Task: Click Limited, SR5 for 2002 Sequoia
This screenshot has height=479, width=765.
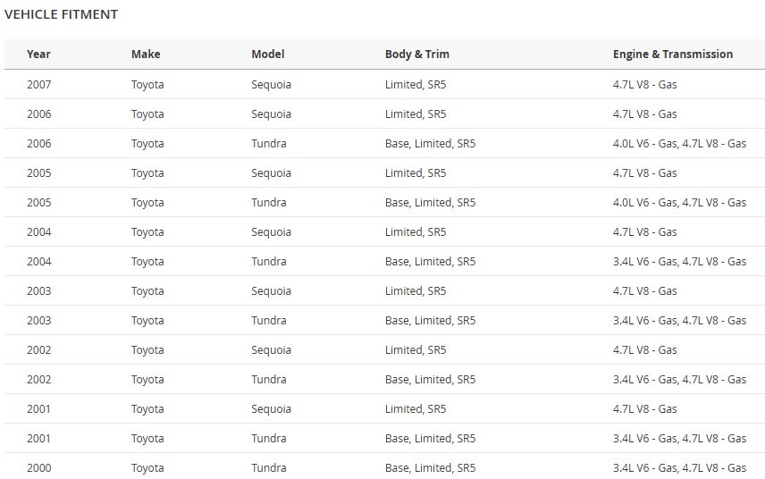Action: pos(416,350)
